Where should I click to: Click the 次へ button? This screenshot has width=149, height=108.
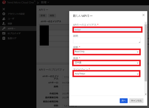click(124, 101)
